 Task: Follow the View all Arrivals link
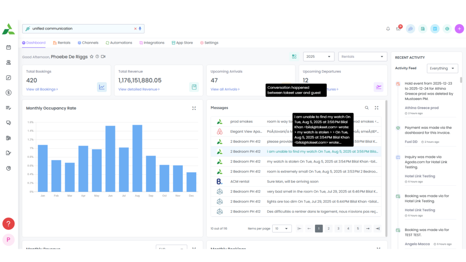pos(225,89)
